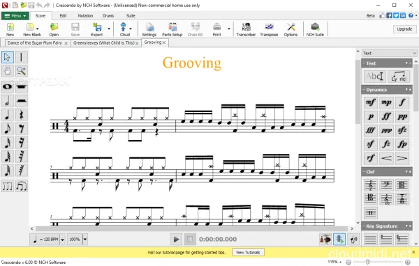The height and width of the screenshot is (266, 419).
Task: Toggle the instruments mixer button
Action: pyautogui.click(x=325, y=239)
